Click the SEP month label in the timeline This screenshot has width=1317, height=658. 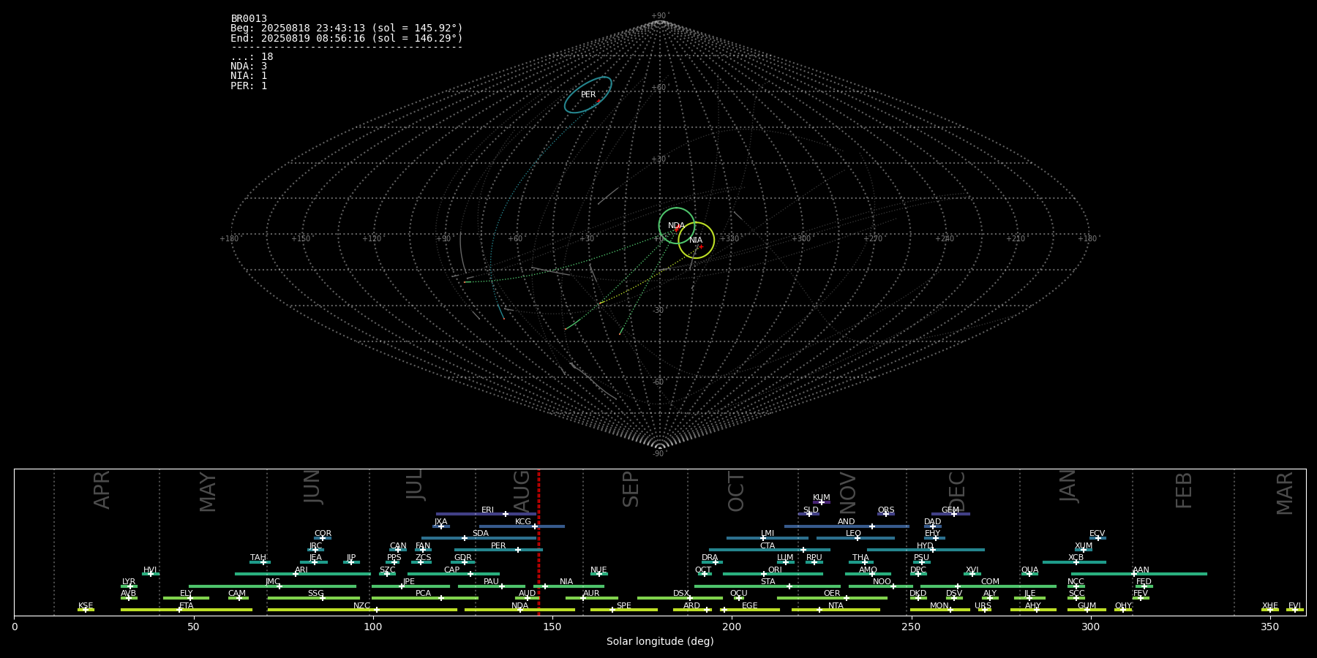pos(631,489)
